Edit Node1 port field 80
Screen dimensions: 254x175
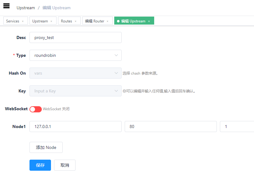point(171,126)
